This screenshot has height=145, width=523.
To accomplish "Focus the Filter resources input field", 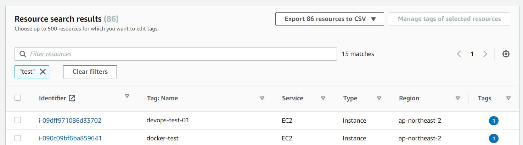I will [175, 54].
